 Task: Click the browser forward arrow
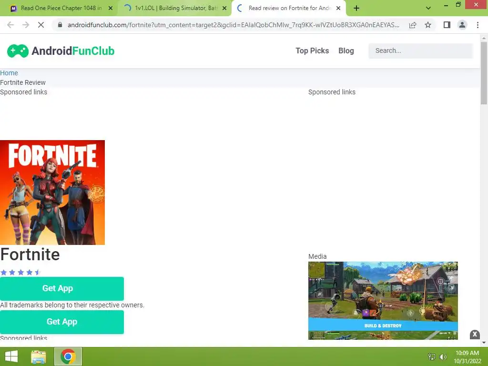coord(26,25)
